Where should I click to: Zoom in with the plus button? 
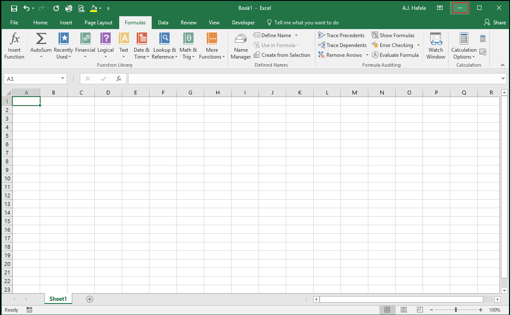(481, 310)
